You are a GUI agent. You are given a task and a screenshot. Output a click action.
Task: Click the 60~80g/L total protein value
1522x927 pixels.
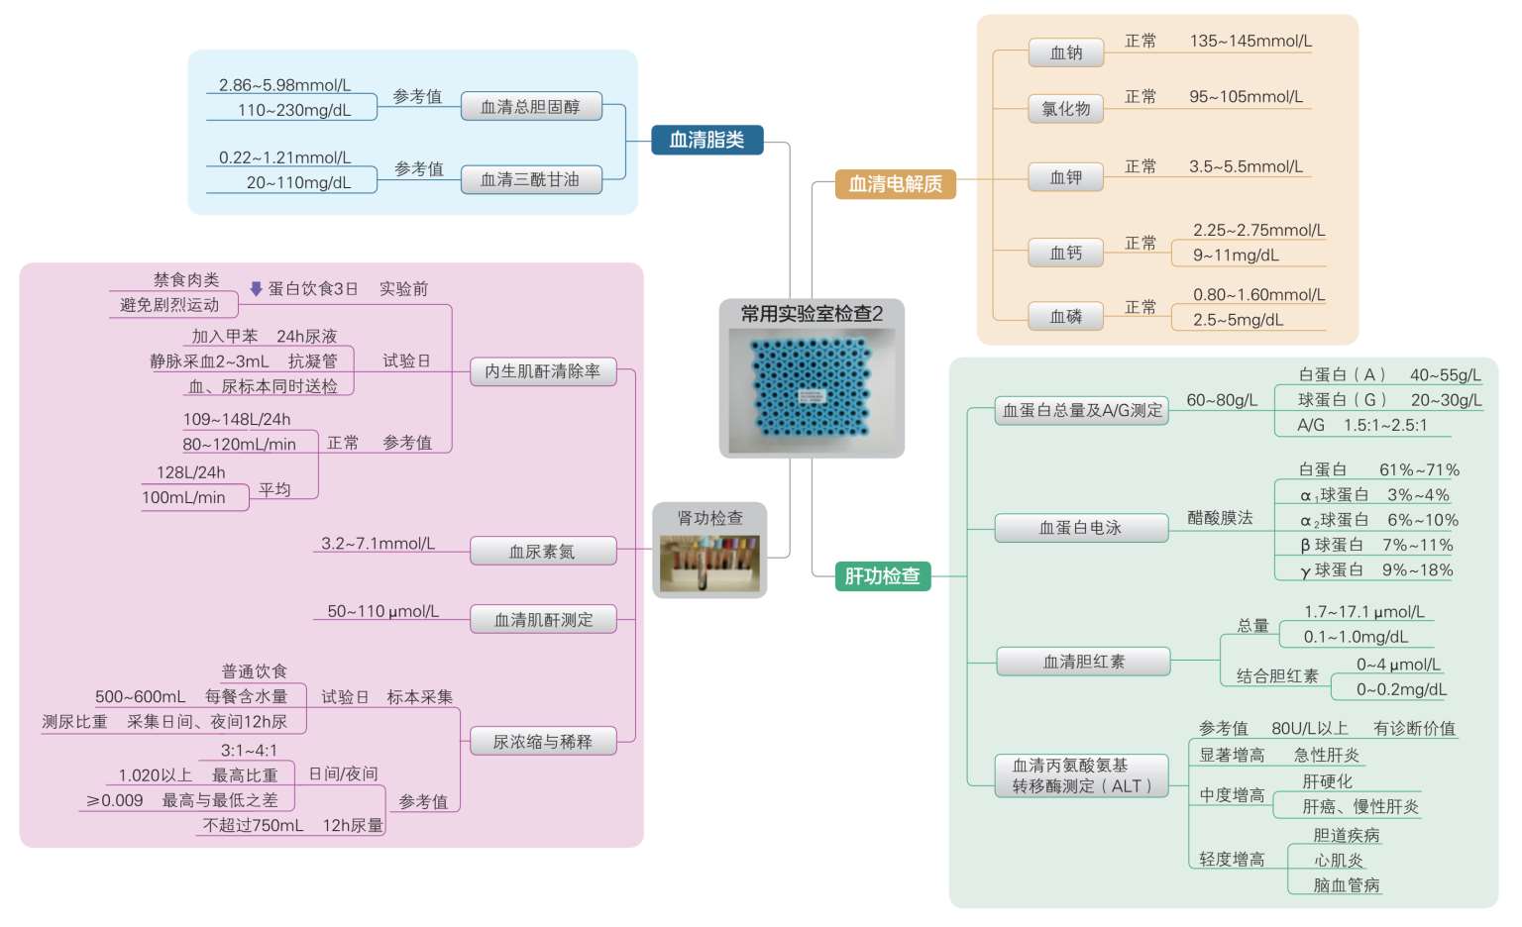(x=1222, y=400)
